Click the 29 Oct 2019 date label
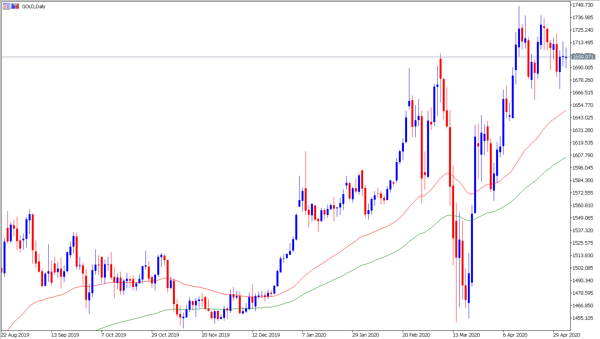This screenshot has height=339, width=600. click(x=165, y=335)
